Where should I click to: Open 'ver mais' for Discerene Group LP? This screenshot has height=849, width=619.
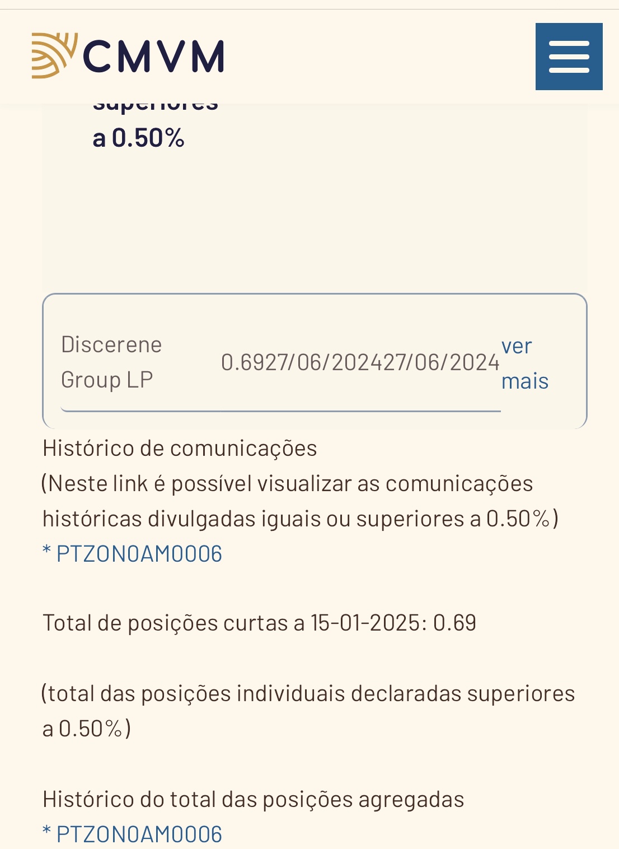tap(524, 363)
